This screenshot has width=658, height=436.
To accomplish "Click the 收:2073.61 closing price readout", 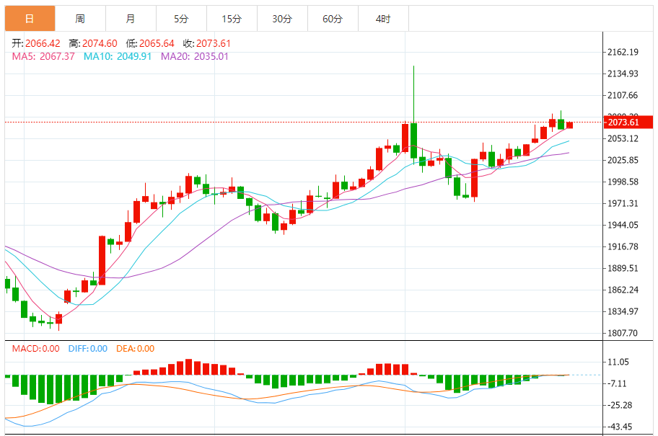I will (x=207, y=43).
